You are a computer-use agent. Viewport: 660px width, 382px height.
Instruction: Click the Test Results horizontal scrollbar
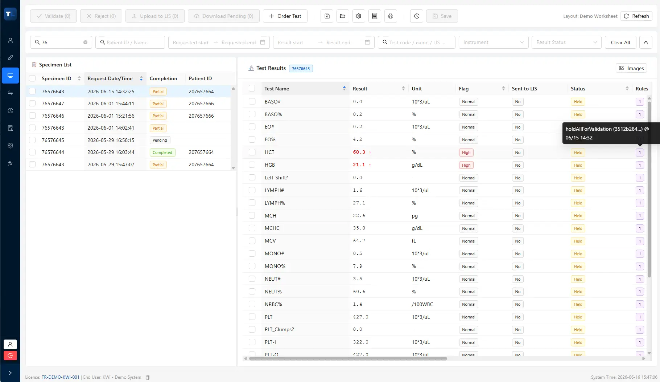point(348,359)
